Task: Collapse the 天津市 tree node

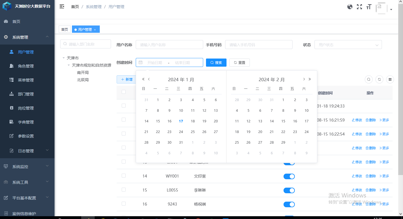Action: coord(63,58)
